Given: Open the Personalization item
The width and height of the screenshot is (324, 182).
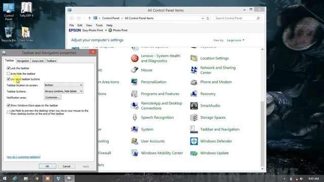Looking at the screenshot, I should [148, 82].
